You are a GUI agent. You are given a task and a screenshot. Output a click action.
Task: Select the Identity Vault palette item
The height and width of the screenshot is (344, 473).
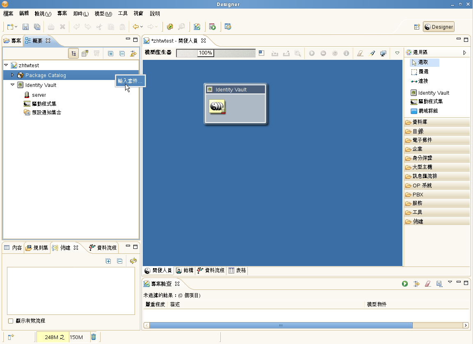[430, 93]
